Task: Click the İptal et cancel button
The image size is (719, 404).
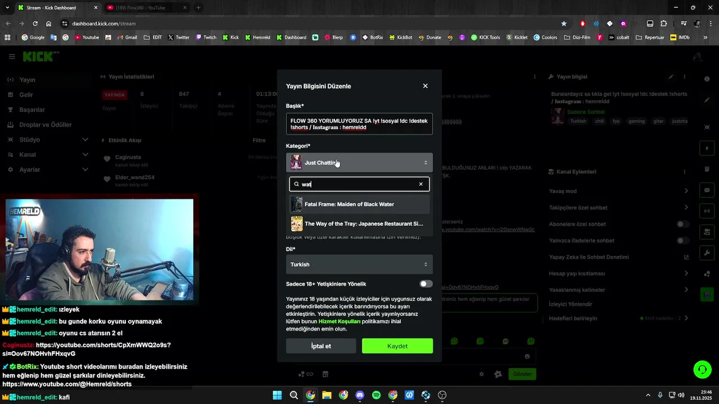Action: click(x=321, y=346)
